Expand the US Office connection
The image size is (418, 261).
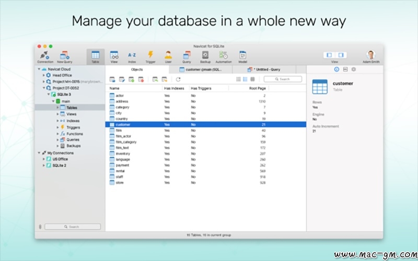pos(44,159)
